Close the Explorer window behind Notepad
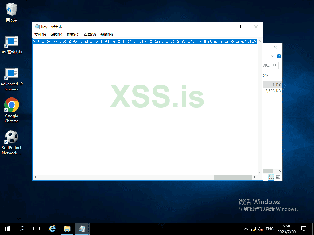The width and height of the screenshot is (314, 235). pos(275,47)
